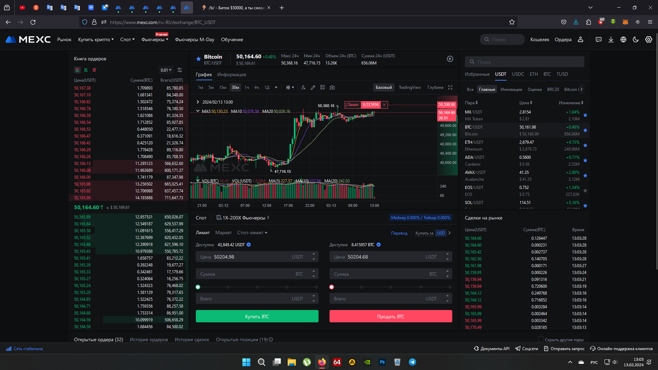Toggle favorite star for BTC/USDT in pair list
The width and height of the screenshot is (658, 370).
[585, 130]
